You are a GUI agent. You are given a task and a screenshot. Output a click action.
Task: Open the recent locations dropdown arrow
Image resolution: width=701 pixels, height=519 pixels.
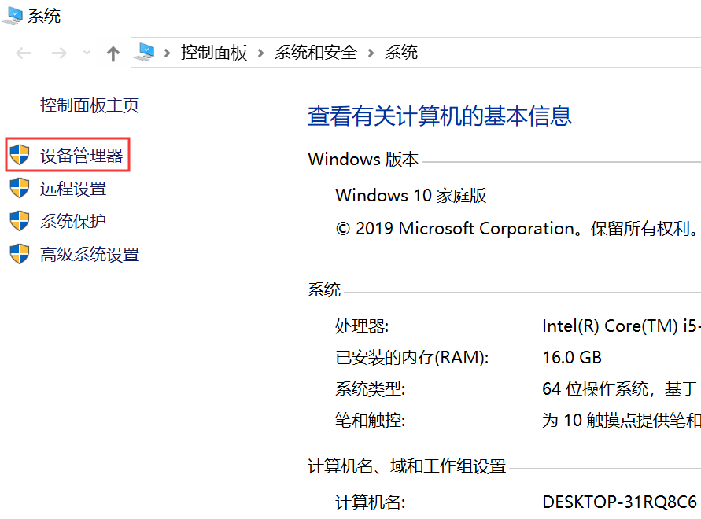click(x=87, y=53)
